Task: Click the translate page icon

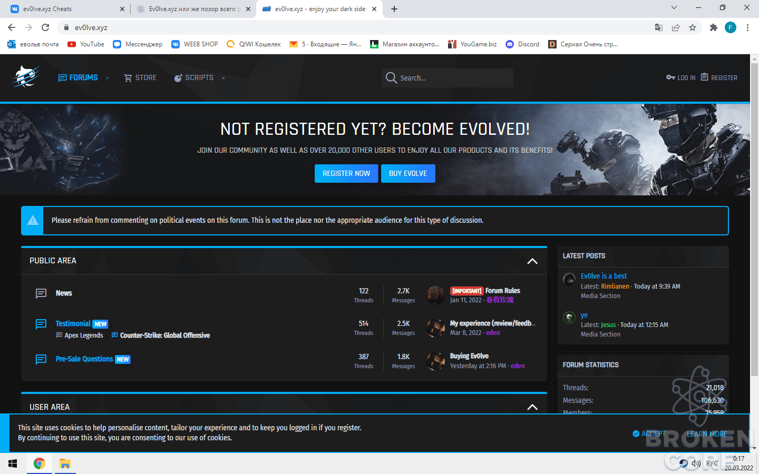Action: pos(659,27)
